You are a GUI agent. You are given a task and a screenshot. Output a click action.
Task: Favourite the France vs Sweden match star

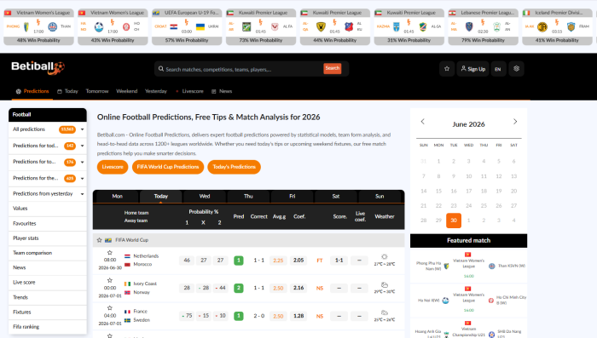tap(110, 308)
